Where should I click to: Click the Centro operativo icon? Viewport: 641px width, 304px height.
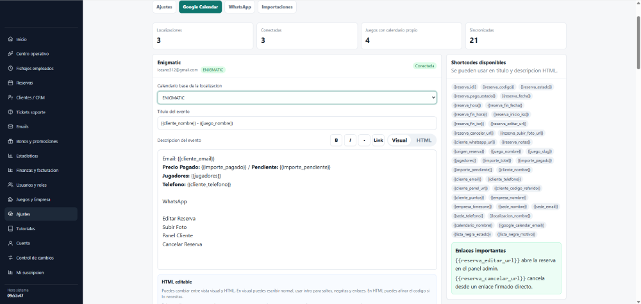coord(11,54)
